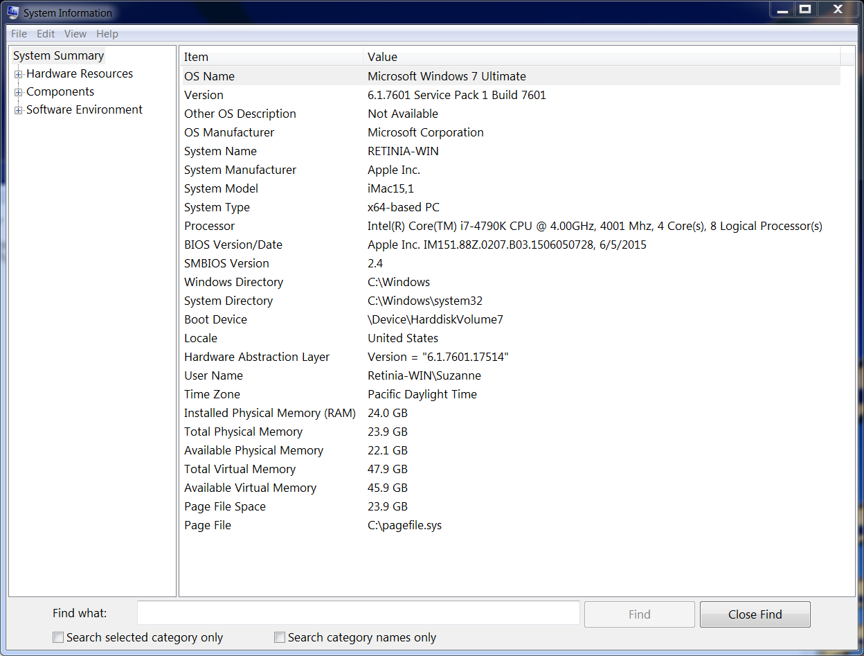Expand the Components node
This screenshot has width=864, height=656.
tap(19, 92)
